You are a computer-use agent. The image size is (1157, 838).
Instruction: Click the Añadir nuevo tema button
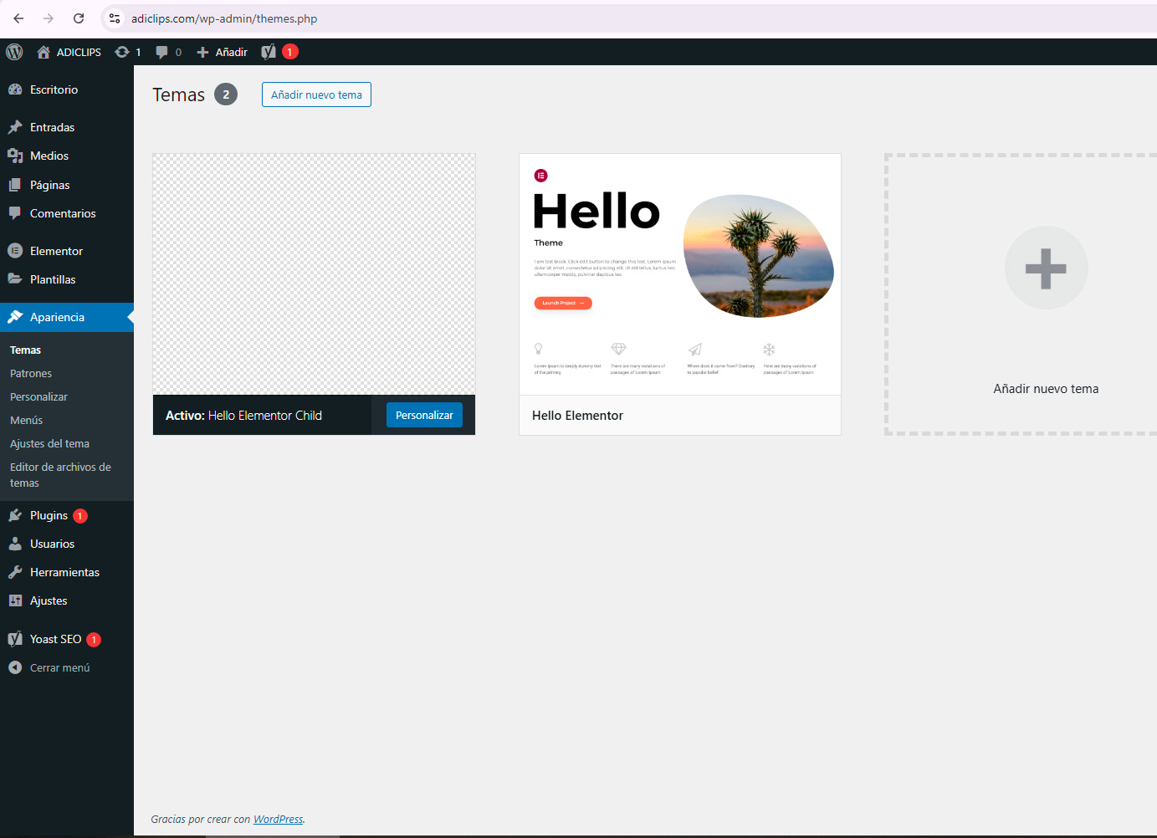click(x=316, y=95)
